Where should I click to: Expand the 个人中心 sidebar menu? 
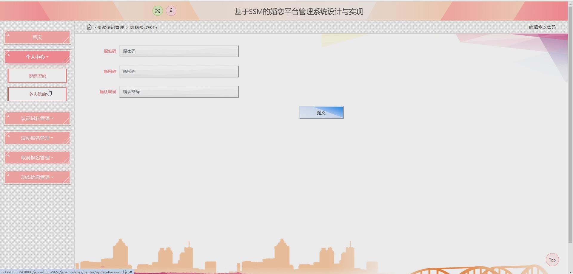point(37,57)
